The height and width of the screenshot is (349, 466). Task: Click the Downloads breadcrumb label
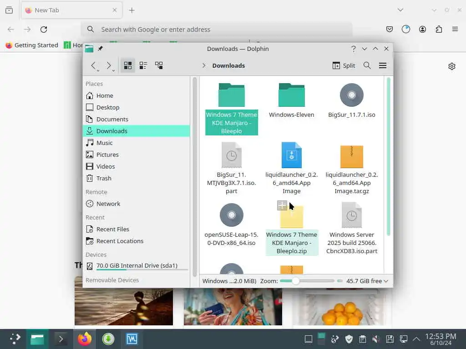point(228,65)
